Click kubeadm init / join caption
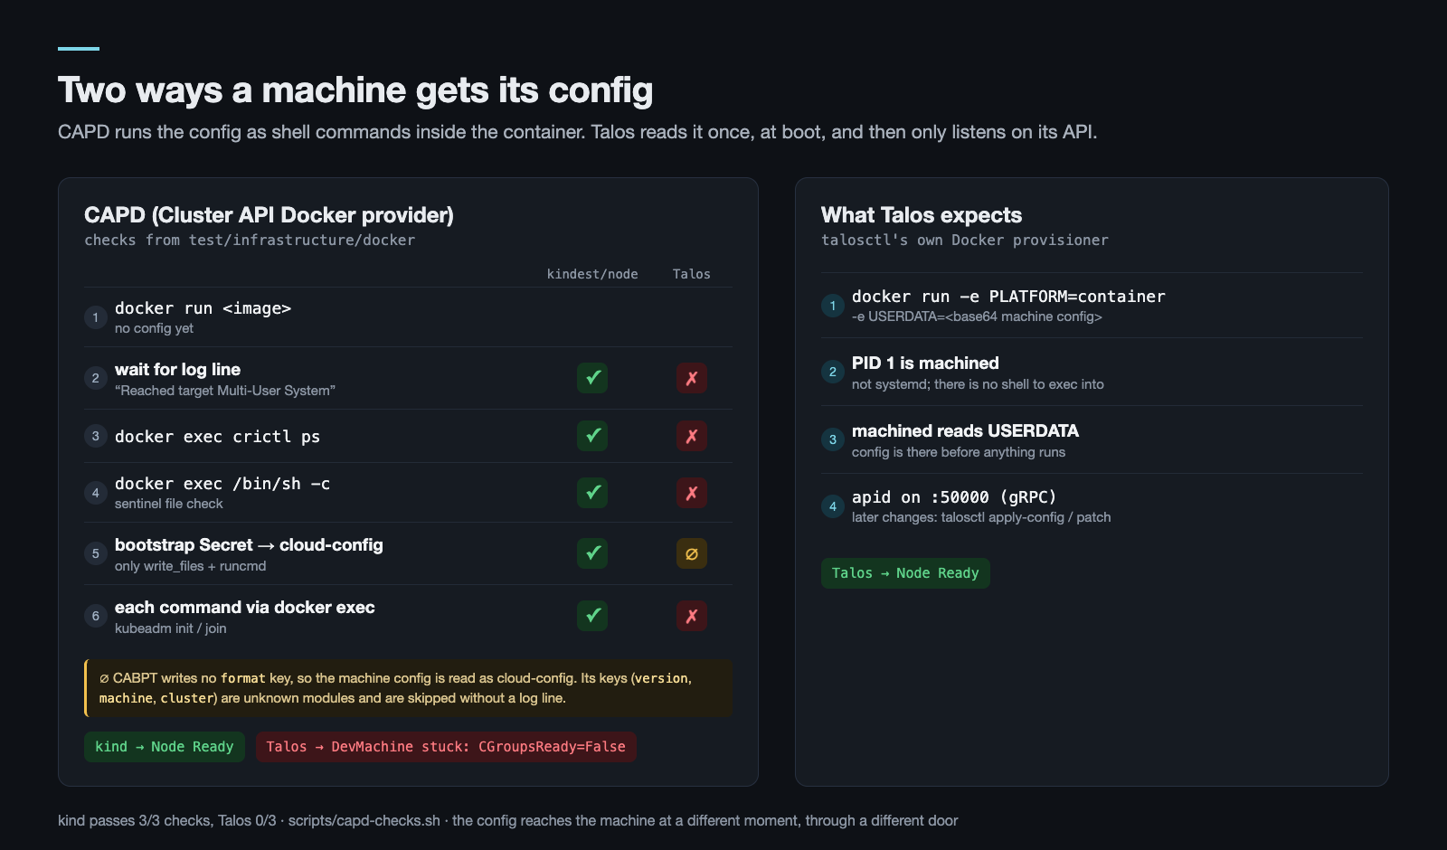 click(171, 628)
